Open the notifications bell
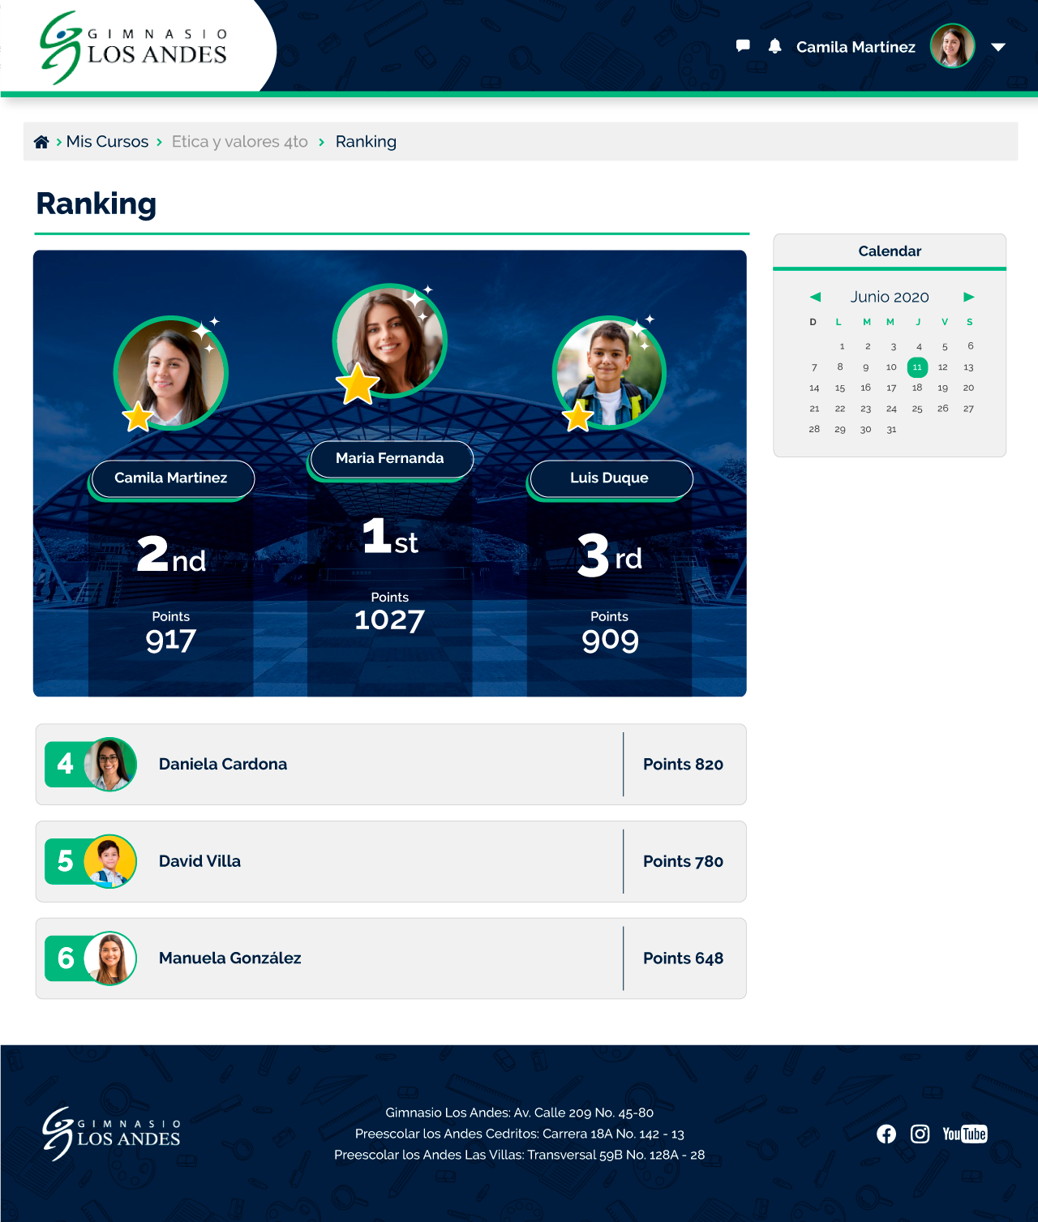The width and height of the screenshot is (1038, 1222). coord(774,46)
